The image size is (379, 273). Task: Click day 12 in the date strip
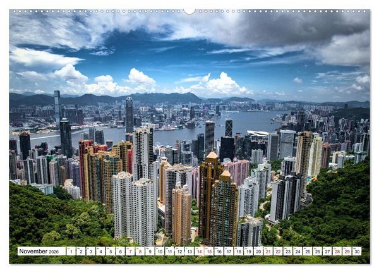tap(179, 252)
